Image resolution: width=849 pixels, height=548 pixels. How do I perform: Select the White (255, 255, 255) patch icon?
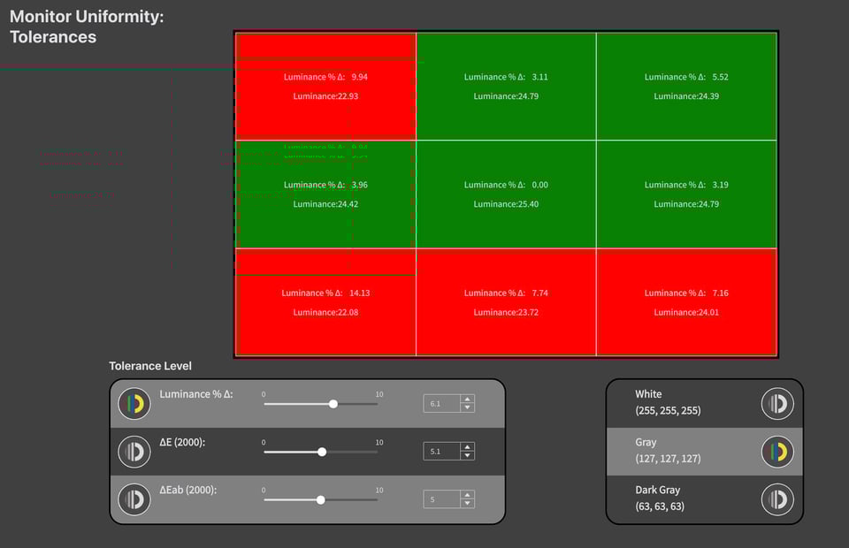click(x=777, y=404)
